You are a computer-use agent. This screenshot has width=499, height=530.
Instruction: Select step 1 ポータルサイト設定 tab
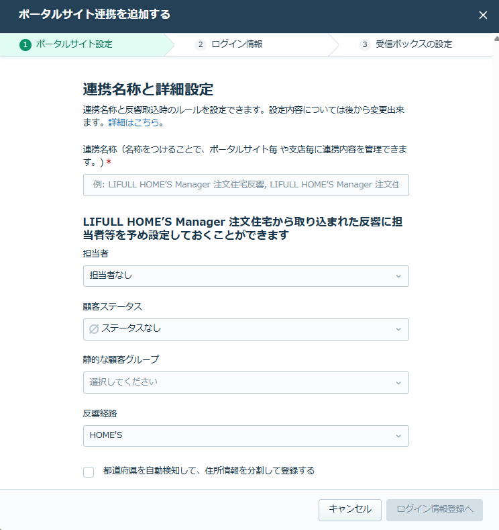[82, 44]
